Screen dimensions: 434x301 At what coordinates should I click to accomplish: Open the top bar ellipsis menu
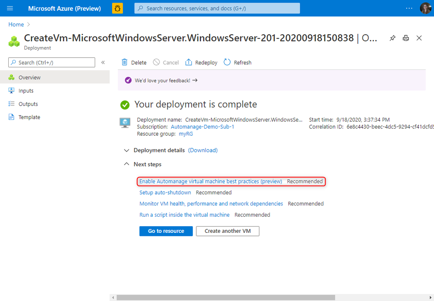[409, 8]
